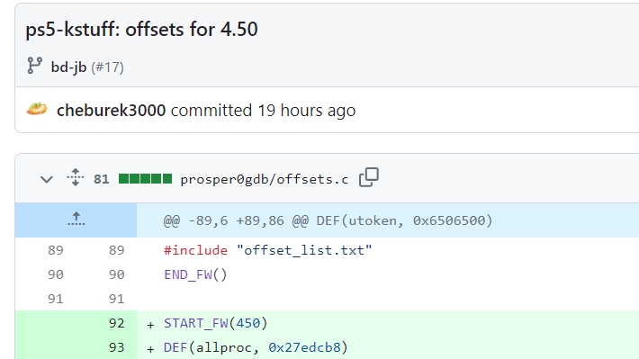Click the green diffstat blocks indicator
This screenshot has width=639, height=359.
tap(145, 179)
